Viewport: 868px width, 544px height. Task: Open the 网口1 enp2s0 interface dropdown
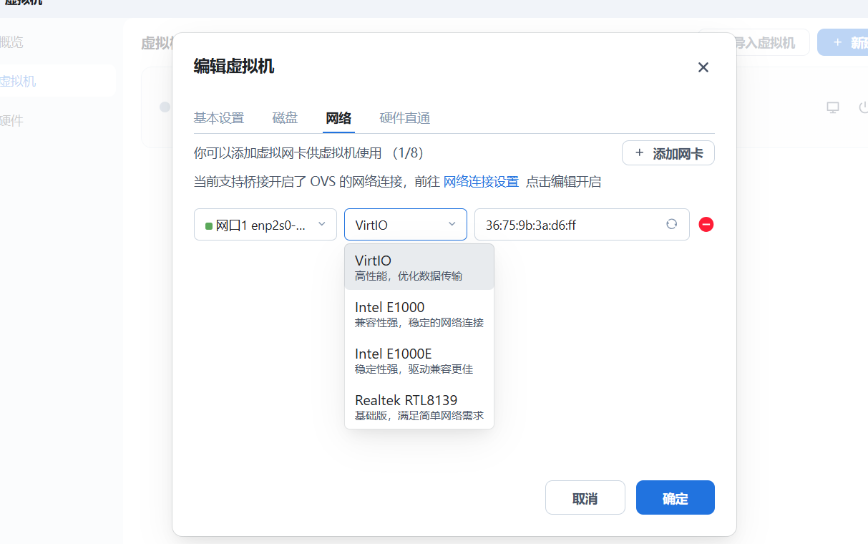[265, 225]
